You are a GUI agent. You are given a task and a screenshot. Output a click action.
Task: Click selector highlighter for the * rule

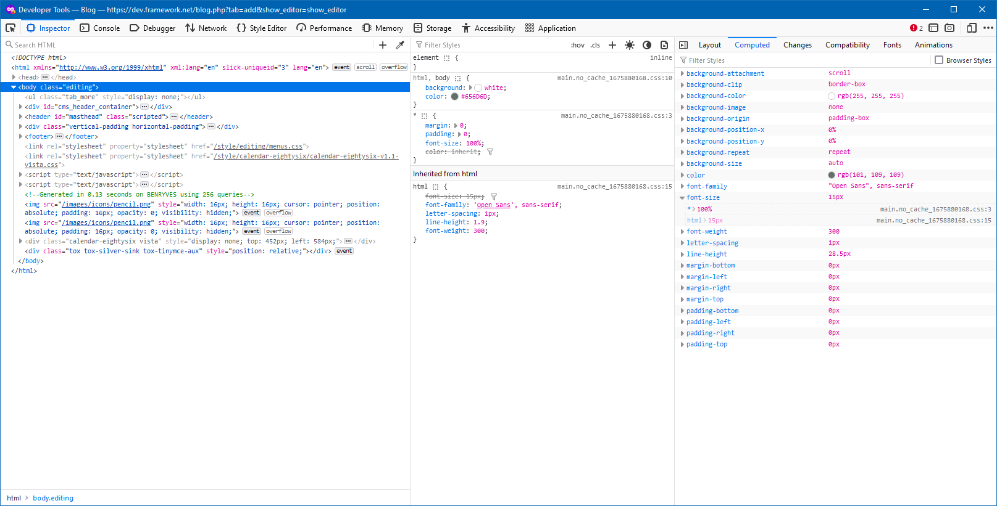[424, 116]
